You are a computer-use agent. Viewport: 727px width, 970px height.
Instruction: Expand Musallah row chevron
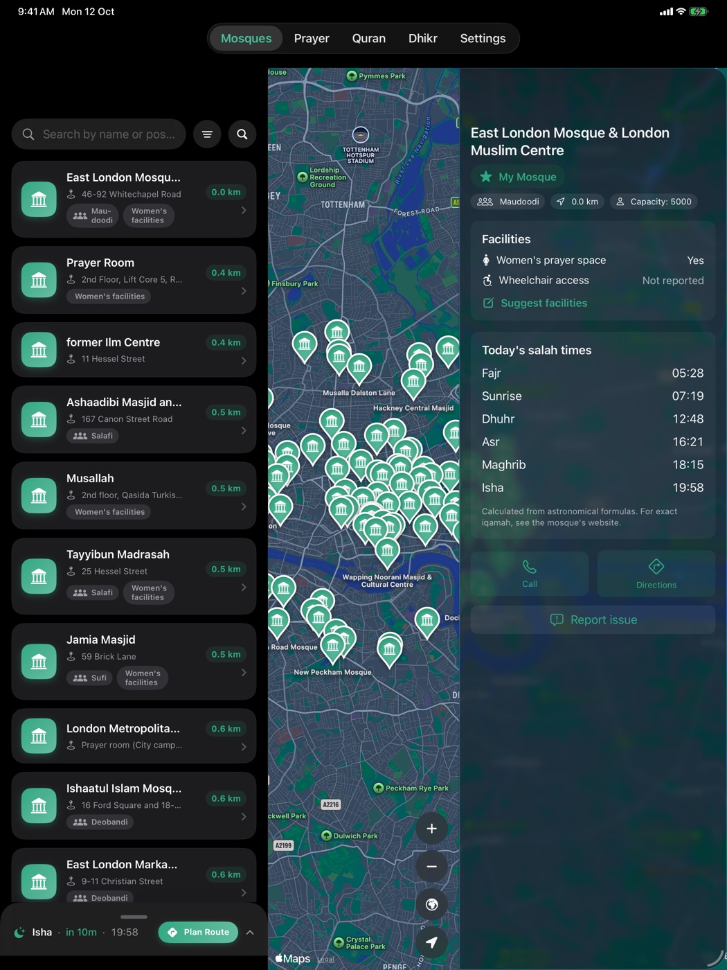point(244,506)
